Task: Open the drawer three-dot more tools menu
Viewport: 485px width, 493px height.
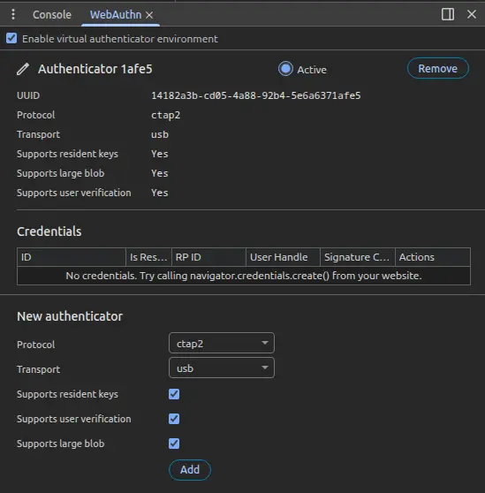Action: [x=13, y=14]
